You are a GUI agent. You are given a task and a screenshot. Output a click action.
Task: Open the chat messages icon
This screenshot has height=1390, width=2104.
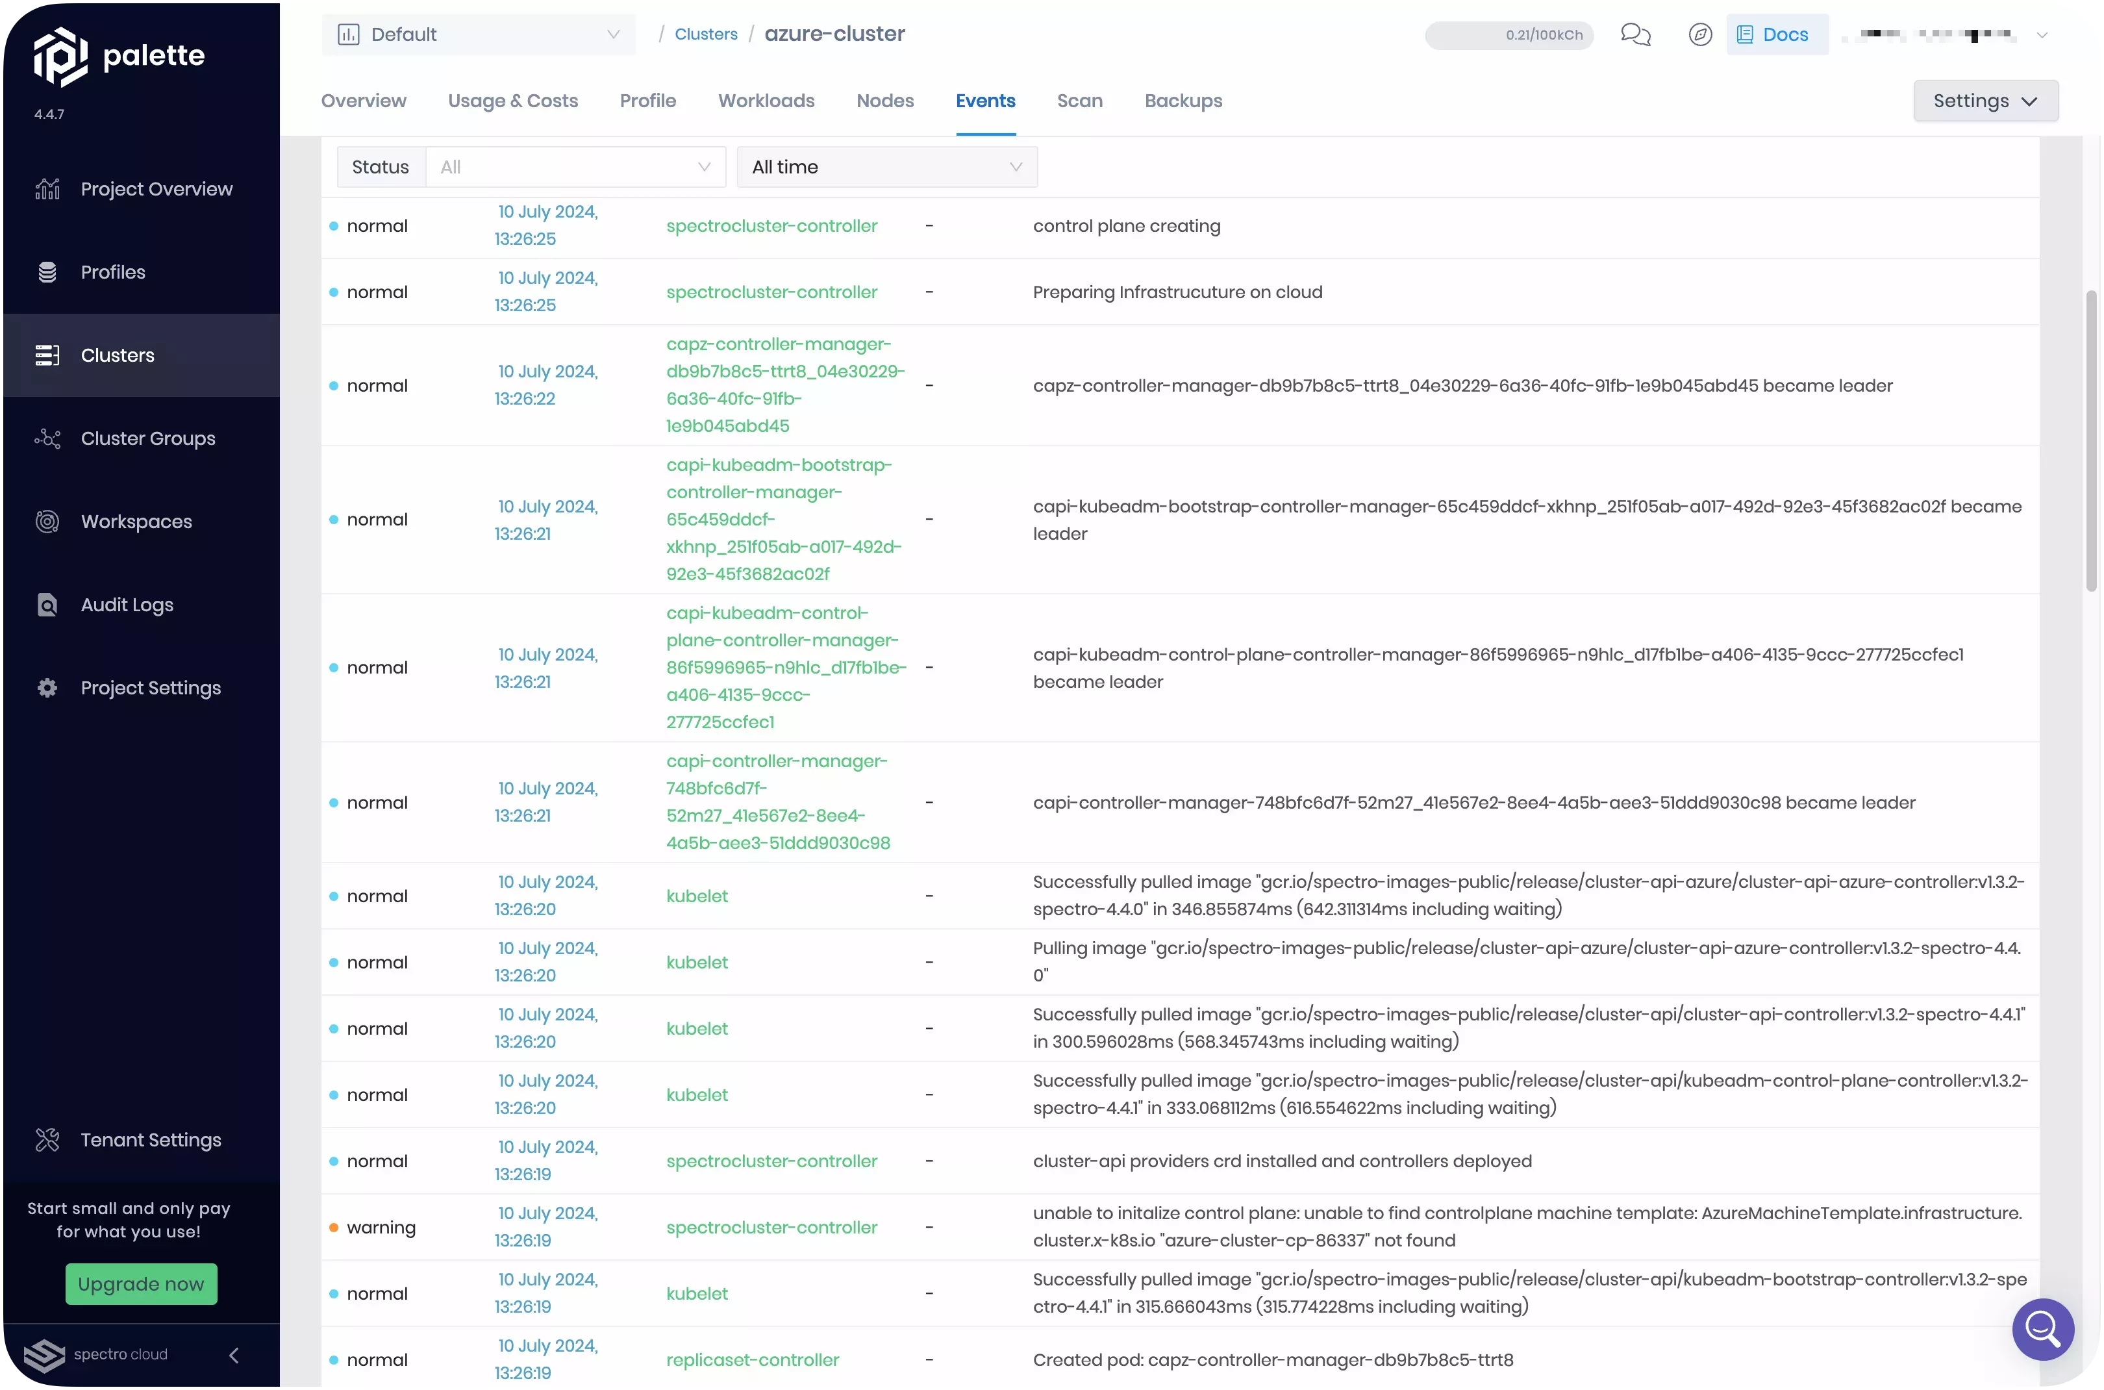click(x=1635, y=34)
